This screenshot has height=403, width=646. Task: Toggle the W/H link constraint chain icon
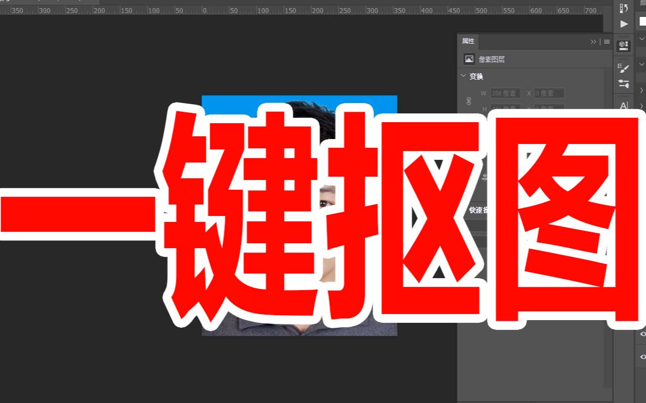click(469, 102)
